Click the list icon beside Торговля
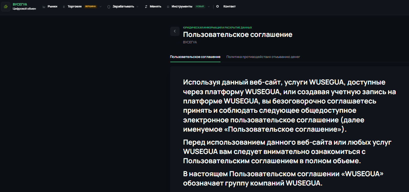Viewport: 409px width, 192px height. click(x=64, y=7)
